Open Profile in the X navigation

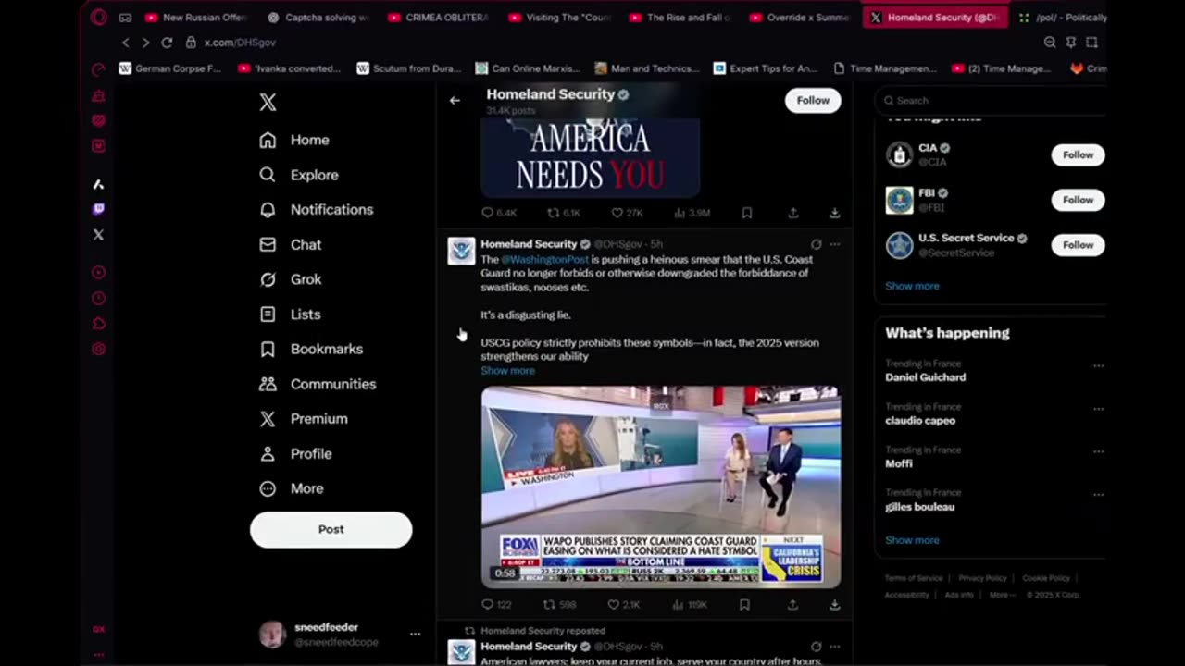pyautogui.click(x=295, y=454)
